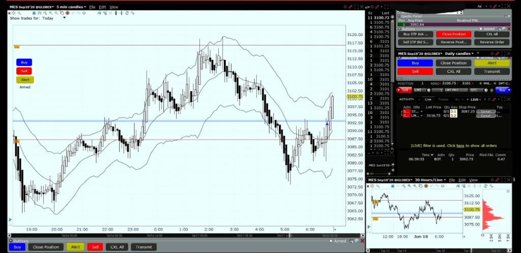Cancel the 3116.75 limit order
The height and width of the screenshot is (253, 521).
click(x=486, y=116)
